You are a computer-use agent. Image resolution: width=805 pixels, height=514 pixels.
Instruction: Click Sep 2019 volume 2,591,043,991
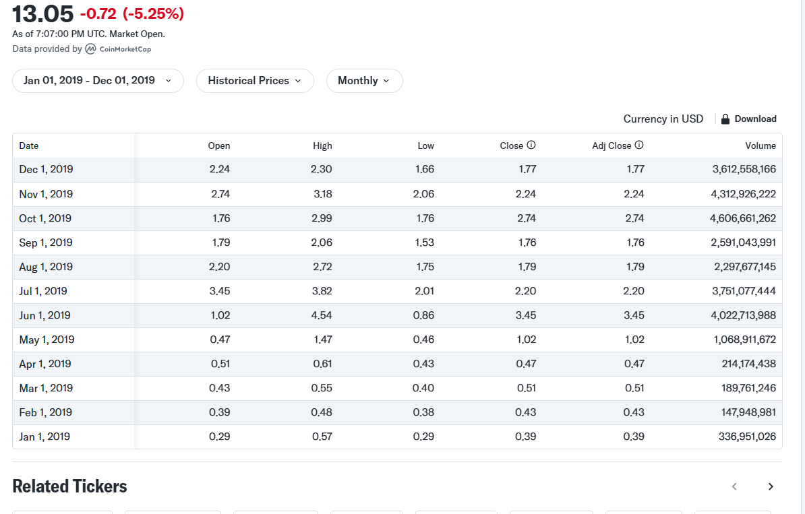point(744,243)
